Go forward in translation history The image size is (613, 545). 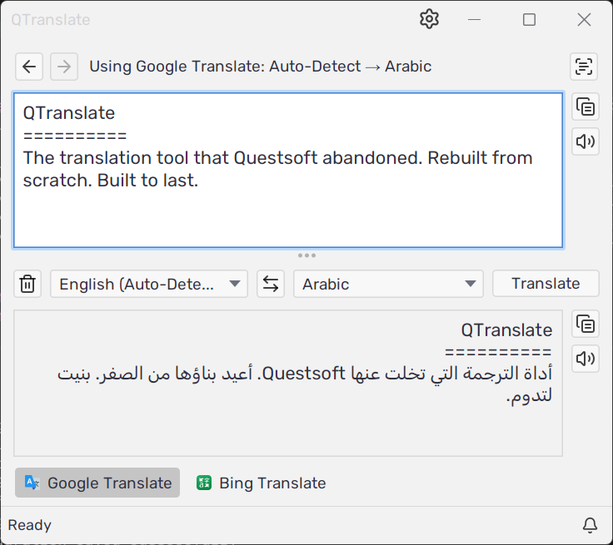point(64,67)
